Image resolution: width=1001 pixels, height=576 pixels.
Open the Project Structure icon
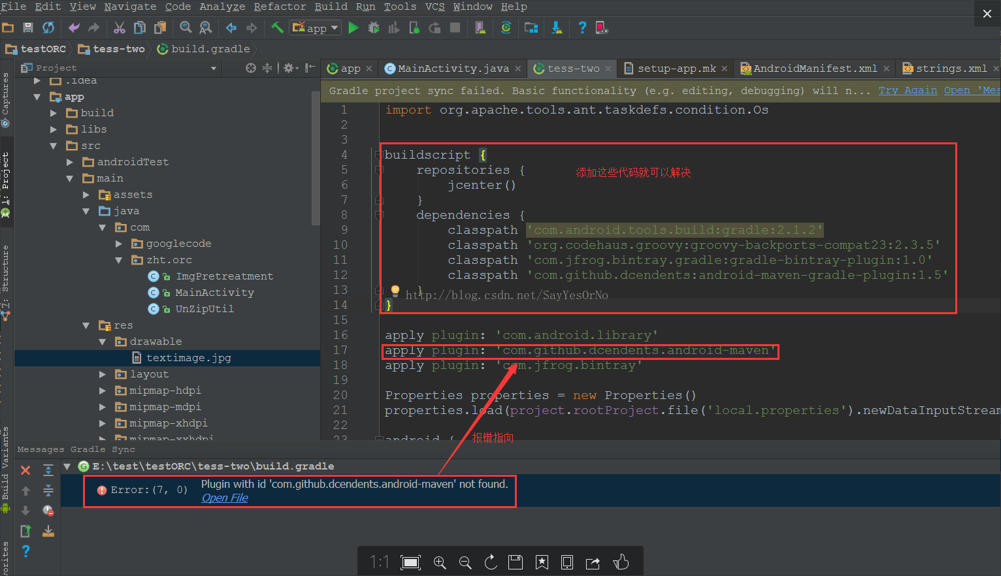531,27
